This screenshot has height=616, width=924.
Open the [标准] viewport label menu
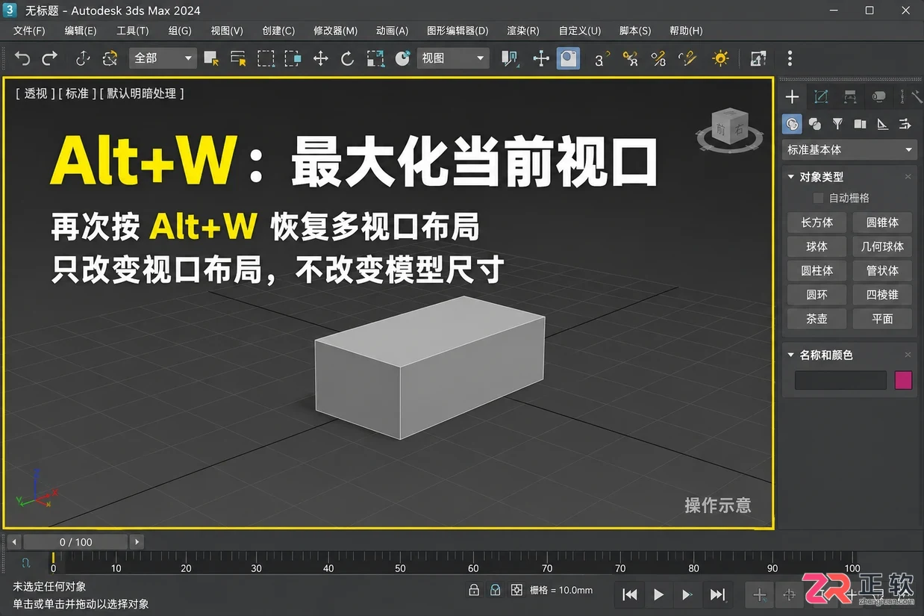coord(77,93)
